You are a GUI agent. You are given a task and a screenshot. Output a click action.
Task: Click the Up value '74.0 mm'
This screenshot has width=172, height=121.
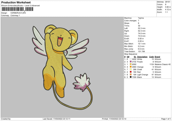pos(142,33)
